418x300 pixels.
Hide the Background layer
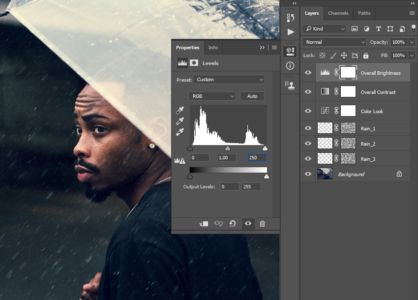tap(308, 174)
